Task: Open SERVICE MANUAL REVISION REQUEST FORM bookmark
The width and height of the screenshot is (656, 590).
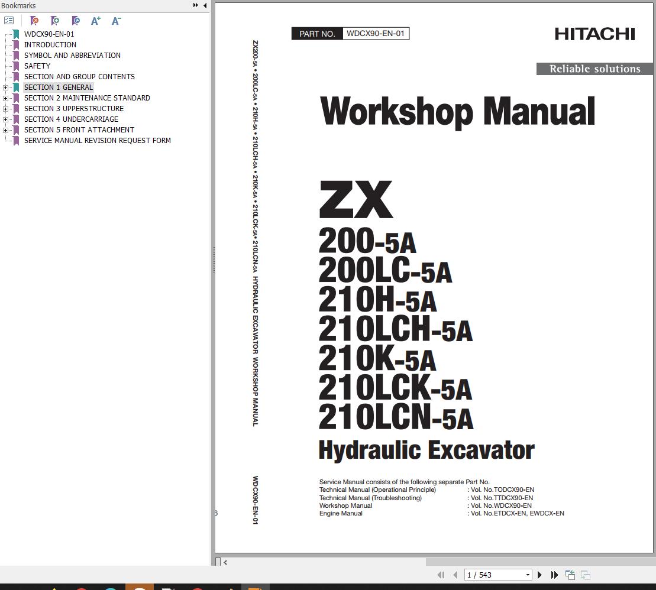Action: (x=98, y=141)
